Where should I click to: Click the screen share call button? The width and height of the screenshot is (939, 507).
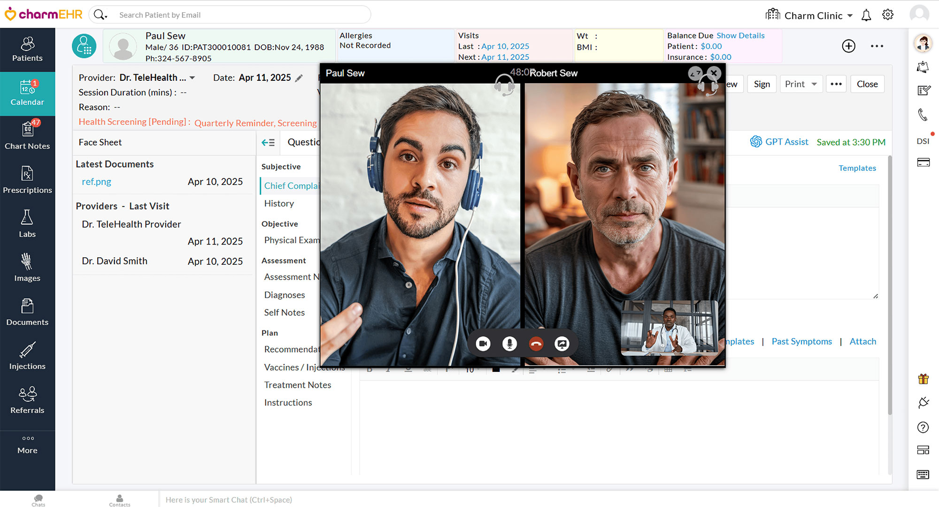[x=562, y=344]
